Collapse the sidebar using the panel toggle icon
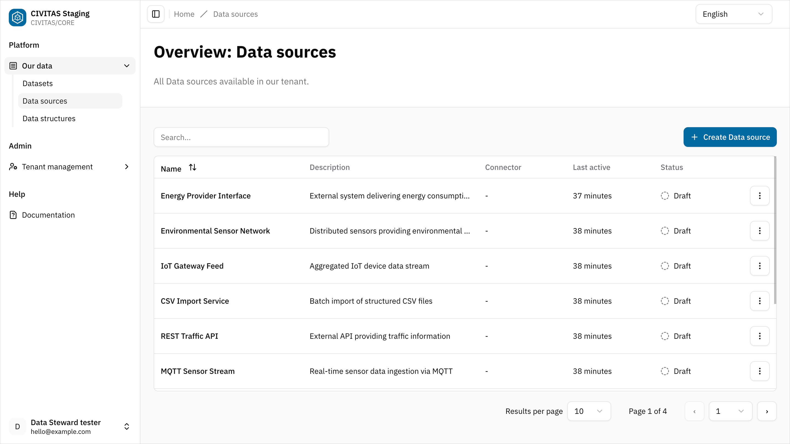Image resolution: width=790 pixels, height=444 pixels. coord(156,14)
